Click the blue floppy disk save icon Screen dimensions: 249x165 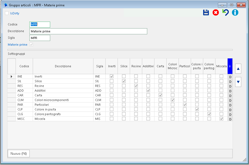coord(206,12)
